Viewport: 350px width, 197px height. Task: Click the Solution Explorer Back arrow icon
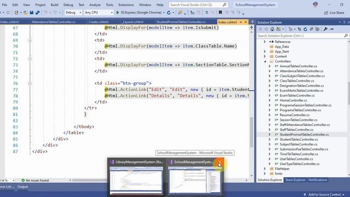260,29
